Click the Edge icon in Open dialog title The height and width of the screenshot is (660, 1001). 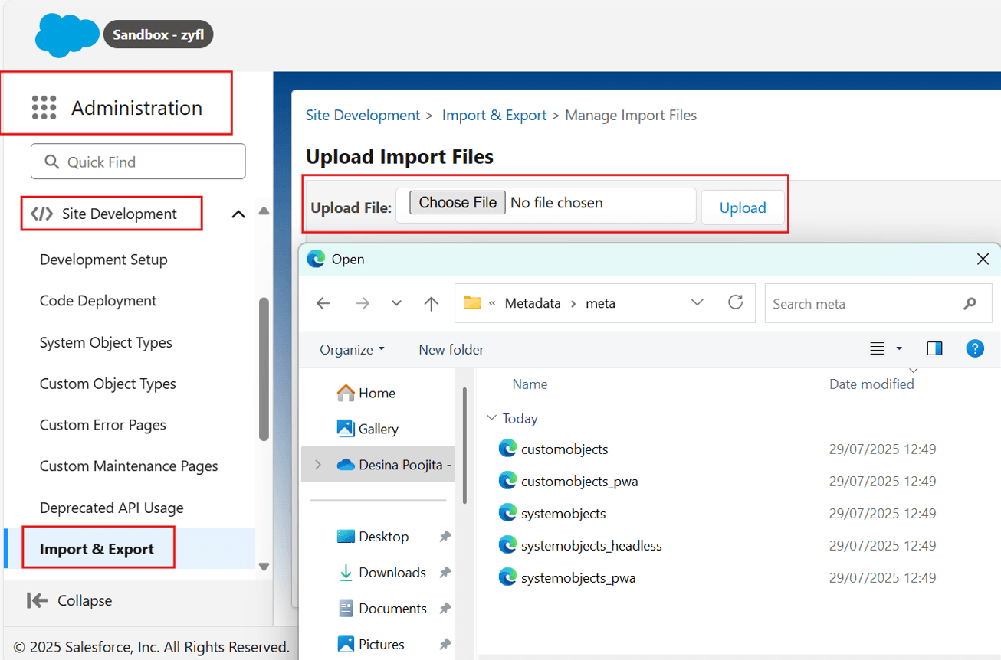(x=316, y=260)
